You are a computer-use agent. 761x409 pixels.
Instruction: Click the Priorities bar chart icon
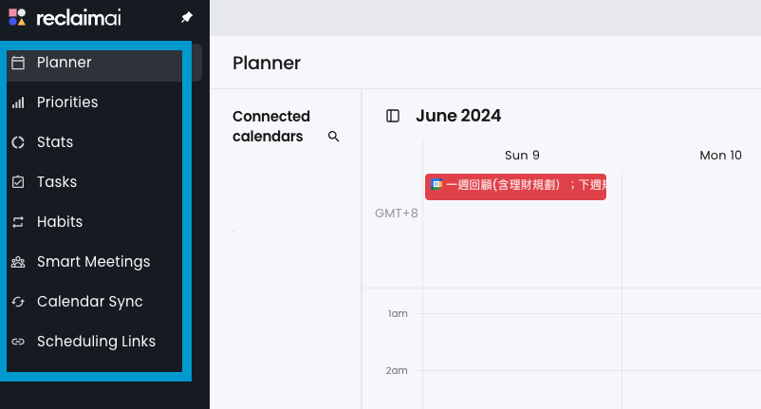click(18, 102)
